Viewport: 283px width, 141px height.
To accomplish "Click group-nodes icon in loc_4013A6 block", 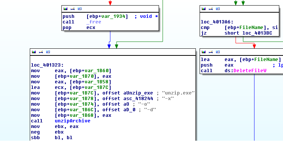I will point(218,9).
